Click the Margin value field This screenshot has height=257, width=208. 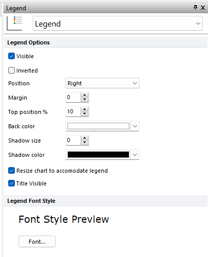point(73,97)
